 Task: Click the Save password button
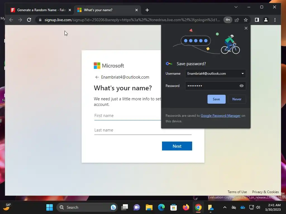[x=216, y=99]
